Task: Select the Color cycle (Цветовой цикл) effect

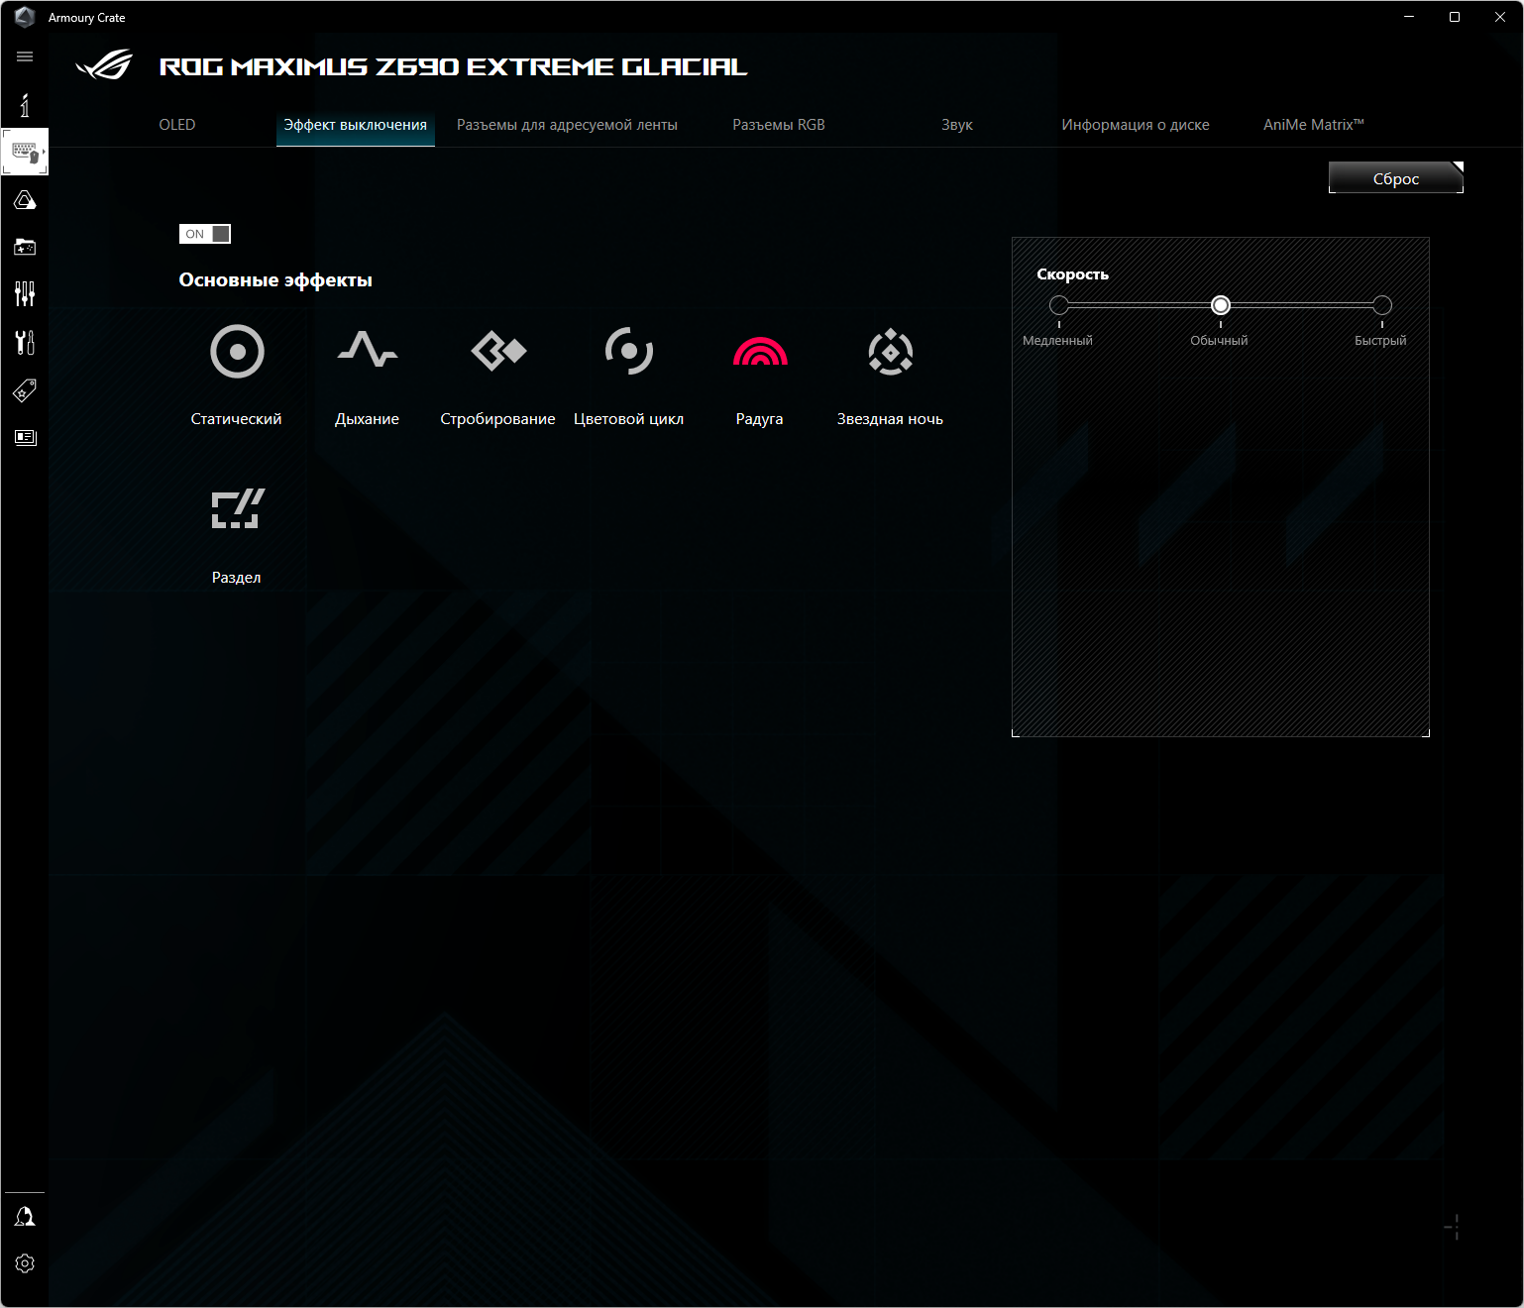Action: (x=629, y=351)
